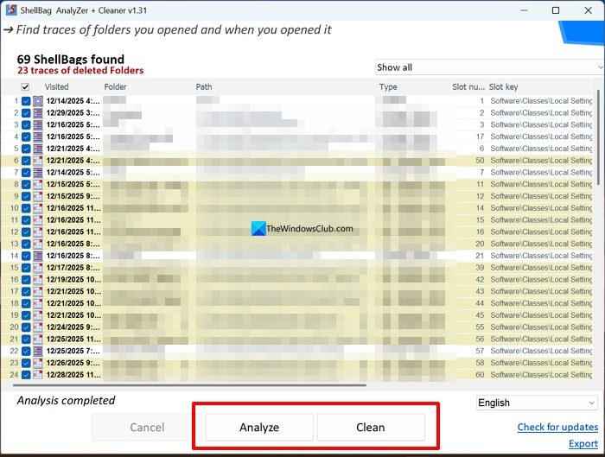Uncheck the checkbox for row 14
This screenshot has height=457, width=605.
click(x=26, y=256)
